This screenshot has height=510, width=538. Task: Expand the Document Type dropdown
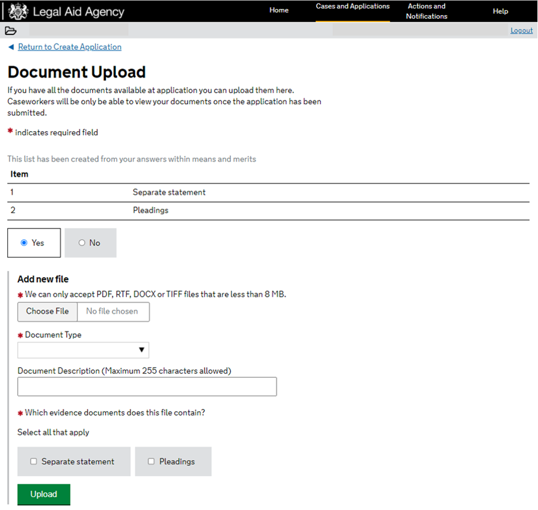83,350
